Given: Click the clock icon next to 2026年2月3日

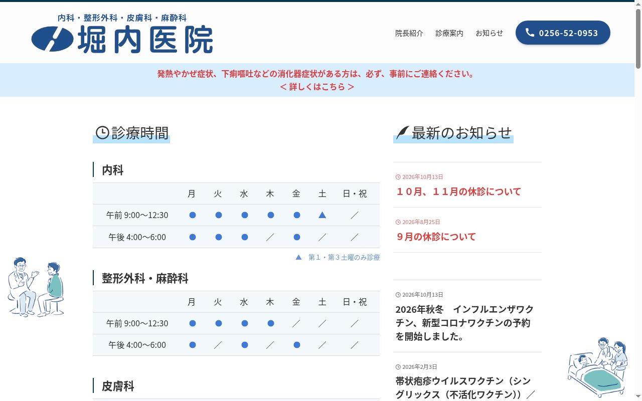Looking at the screenshot, I should pyautogui.click(x=398, y=367).
